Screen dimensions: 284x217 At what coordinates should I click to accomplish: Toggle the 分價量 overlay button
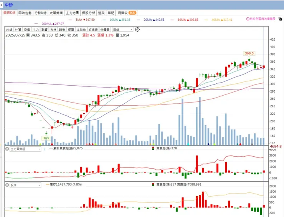(105, 30)
